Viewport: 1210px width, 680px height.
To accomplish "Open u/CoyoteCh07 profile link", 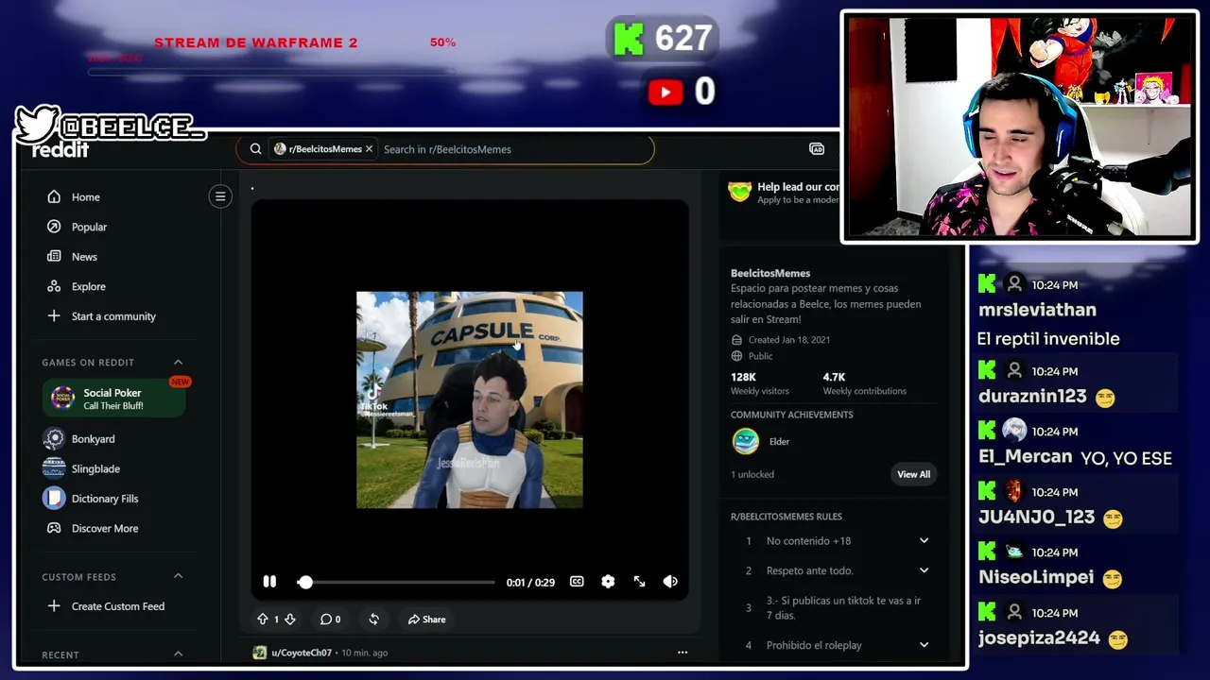I will [x=302, y=653].
